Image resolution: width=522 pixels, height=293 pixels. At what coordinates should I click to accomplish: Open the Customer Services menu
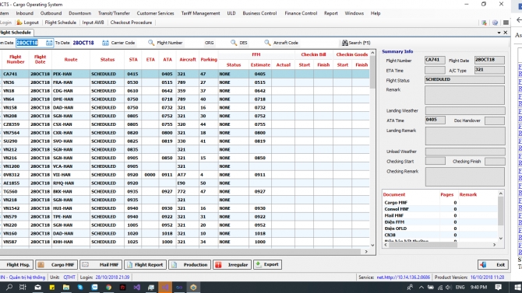(x=156, y=13)
